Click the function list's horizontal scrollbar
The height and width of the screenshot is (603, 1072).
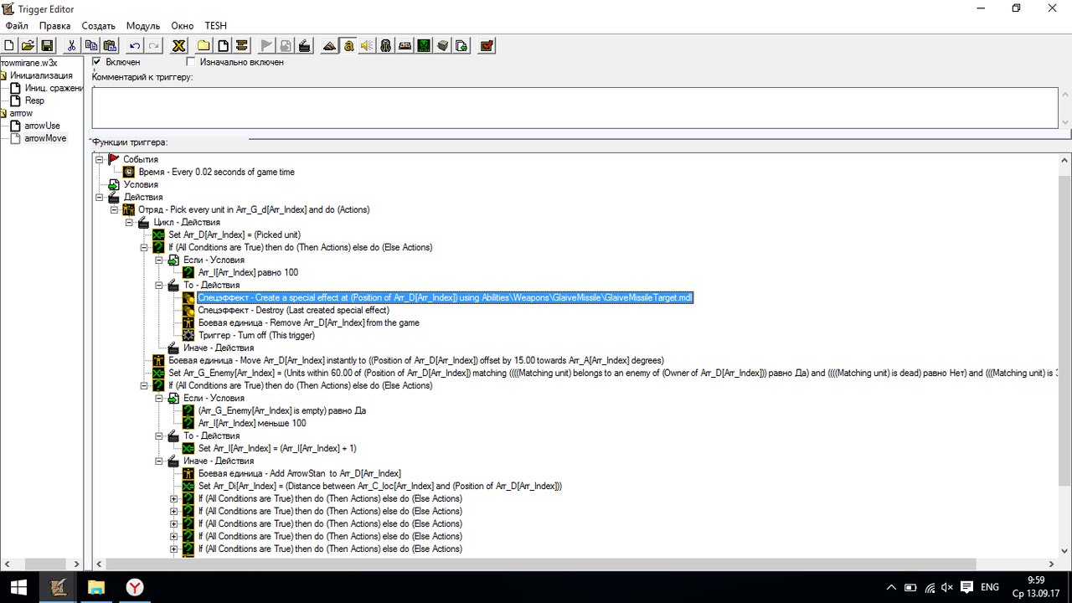tap(576, 564)
